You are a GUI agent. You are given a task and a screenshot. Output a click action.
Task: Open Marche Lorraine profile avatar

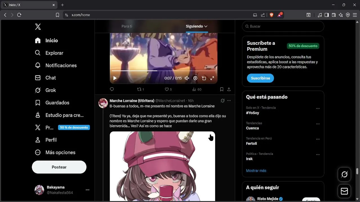[x=103, y=103]
